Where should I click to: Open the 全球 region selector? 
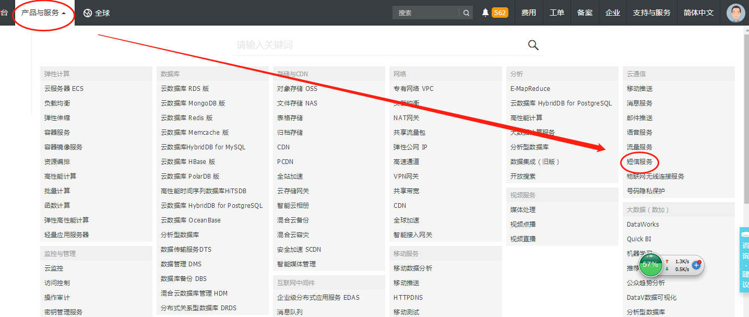coord(97,13)
